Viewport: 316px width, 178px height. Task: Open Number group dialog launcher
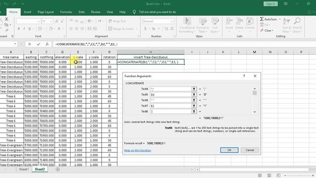[174, 36]
